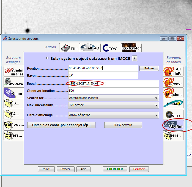The image size is (192, 187).
Task: Open the all VO server tab
Action: 90,48
